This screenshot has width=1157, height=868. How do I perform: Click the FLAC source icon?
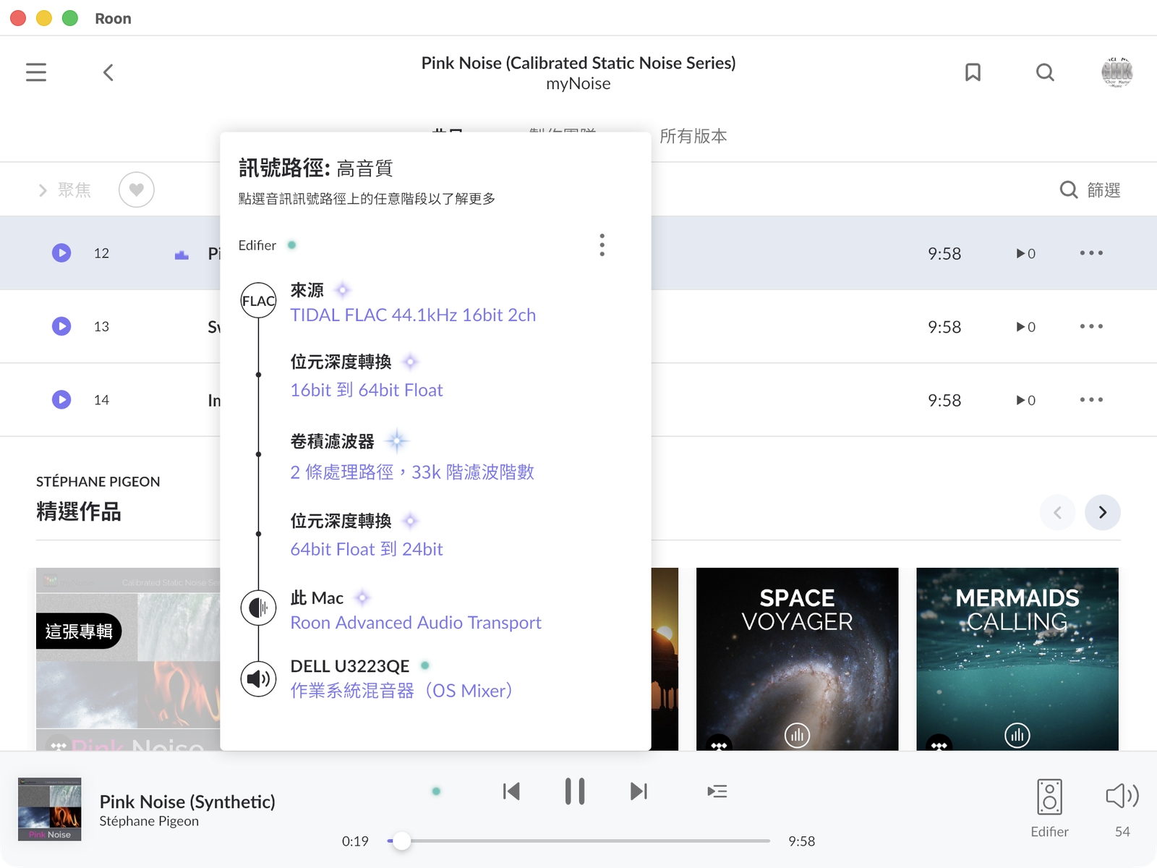tap(258, 301)
